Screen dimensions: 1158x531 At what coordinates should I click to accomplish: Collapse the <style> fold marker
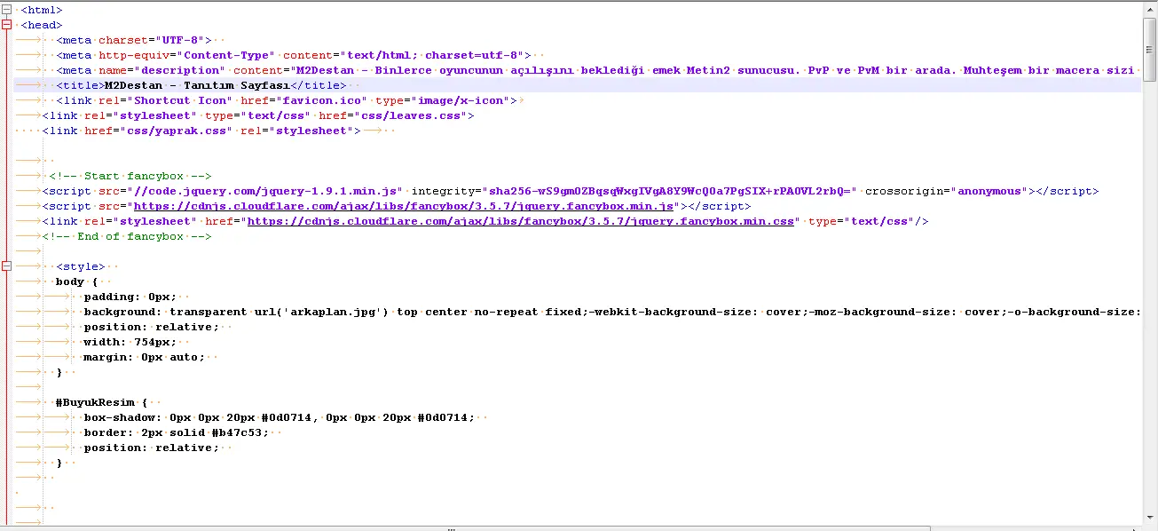[6, 266]
